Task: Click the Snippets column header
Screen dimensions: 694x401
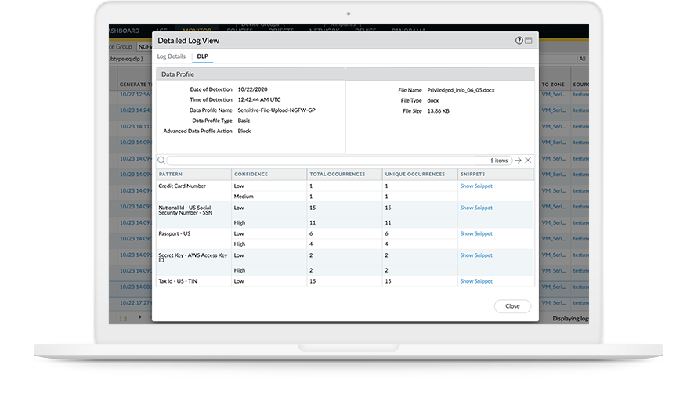Action: coord(474,174)
